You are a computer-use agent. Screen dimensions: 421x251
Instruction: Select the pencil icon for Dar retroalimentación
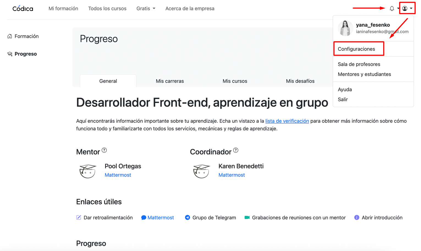78,218
